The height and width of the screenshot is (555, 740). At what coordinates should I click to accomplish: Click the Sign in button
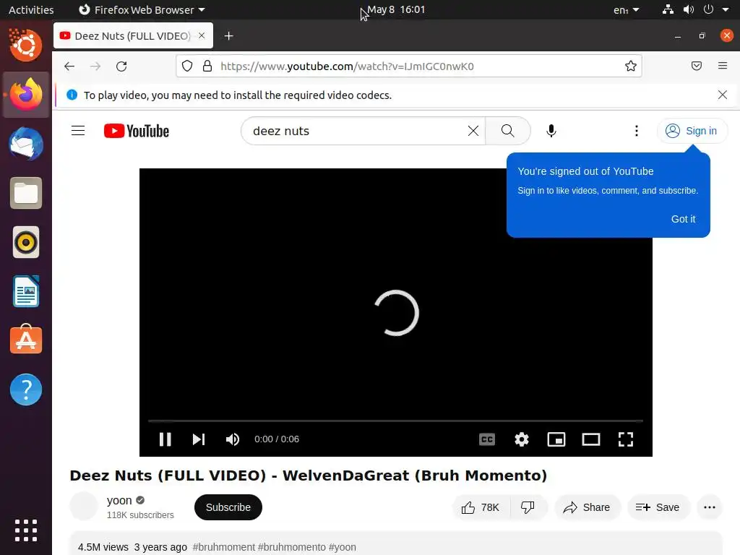tap(692, 131)
